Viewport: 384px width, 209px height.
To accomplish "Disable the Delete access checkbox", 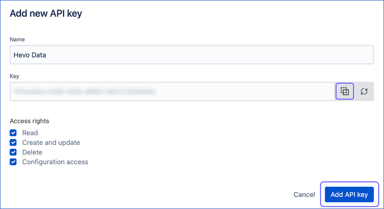I will [13, 152].
